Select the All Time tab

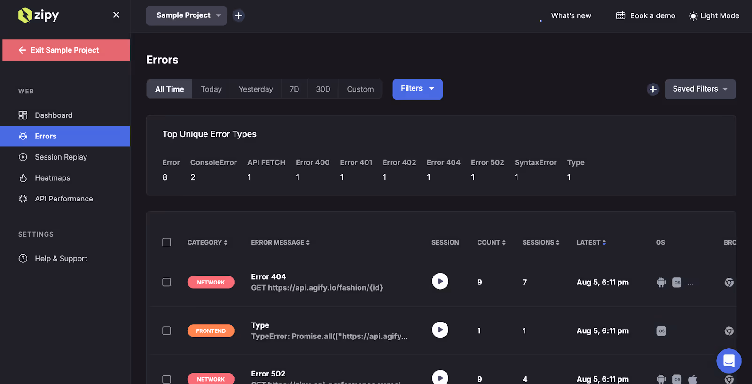169,89
